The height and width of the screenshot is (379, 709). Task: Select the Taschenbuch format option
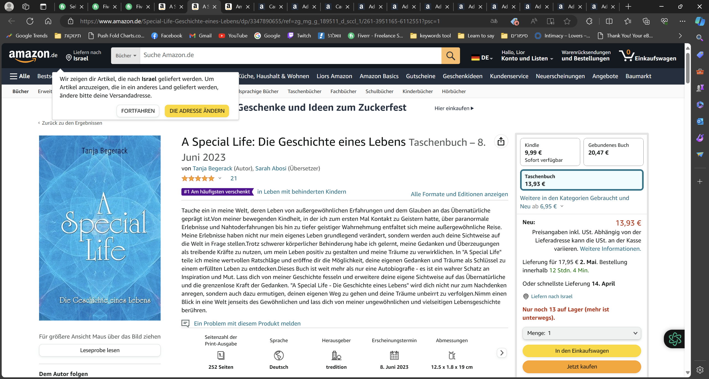point(582,180)
